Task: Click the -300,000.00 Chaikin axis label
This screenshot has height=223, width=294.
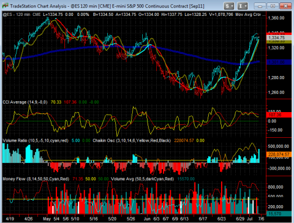Action: click(x=279, y=168)
